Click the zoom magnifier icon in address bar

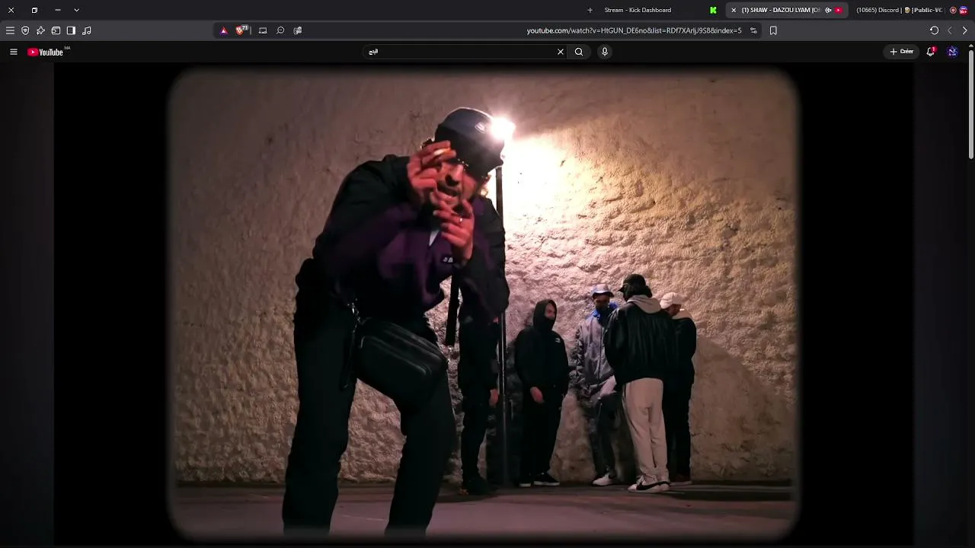[x=280, y=30]
